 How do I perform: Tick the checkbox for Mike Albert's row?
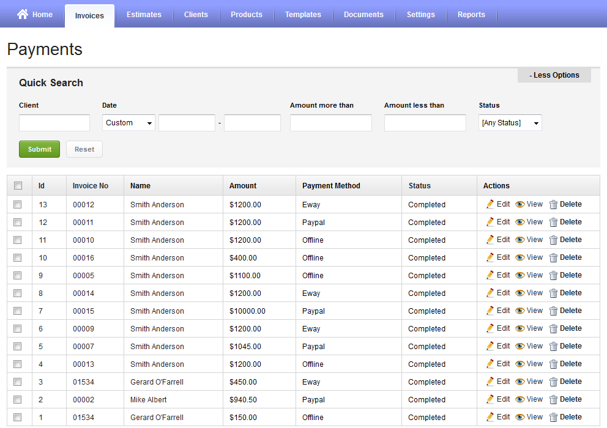tap(18, 399)
